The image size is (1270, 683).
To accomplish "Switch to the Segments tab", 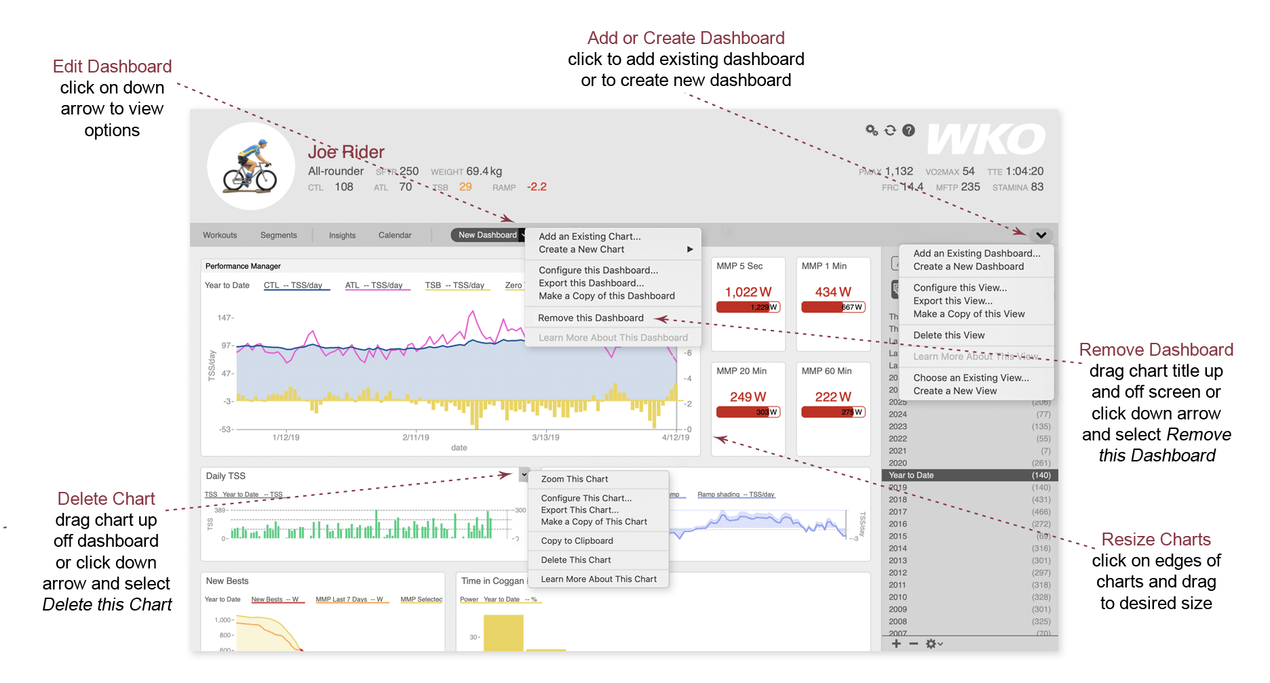I will (279, 235).
